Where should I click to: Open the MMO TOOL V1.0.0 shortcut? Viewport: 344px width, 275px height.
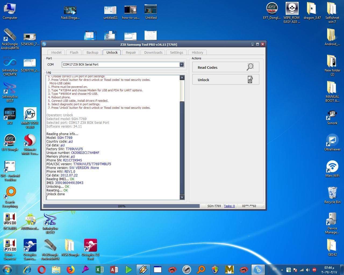click(30, 118)
